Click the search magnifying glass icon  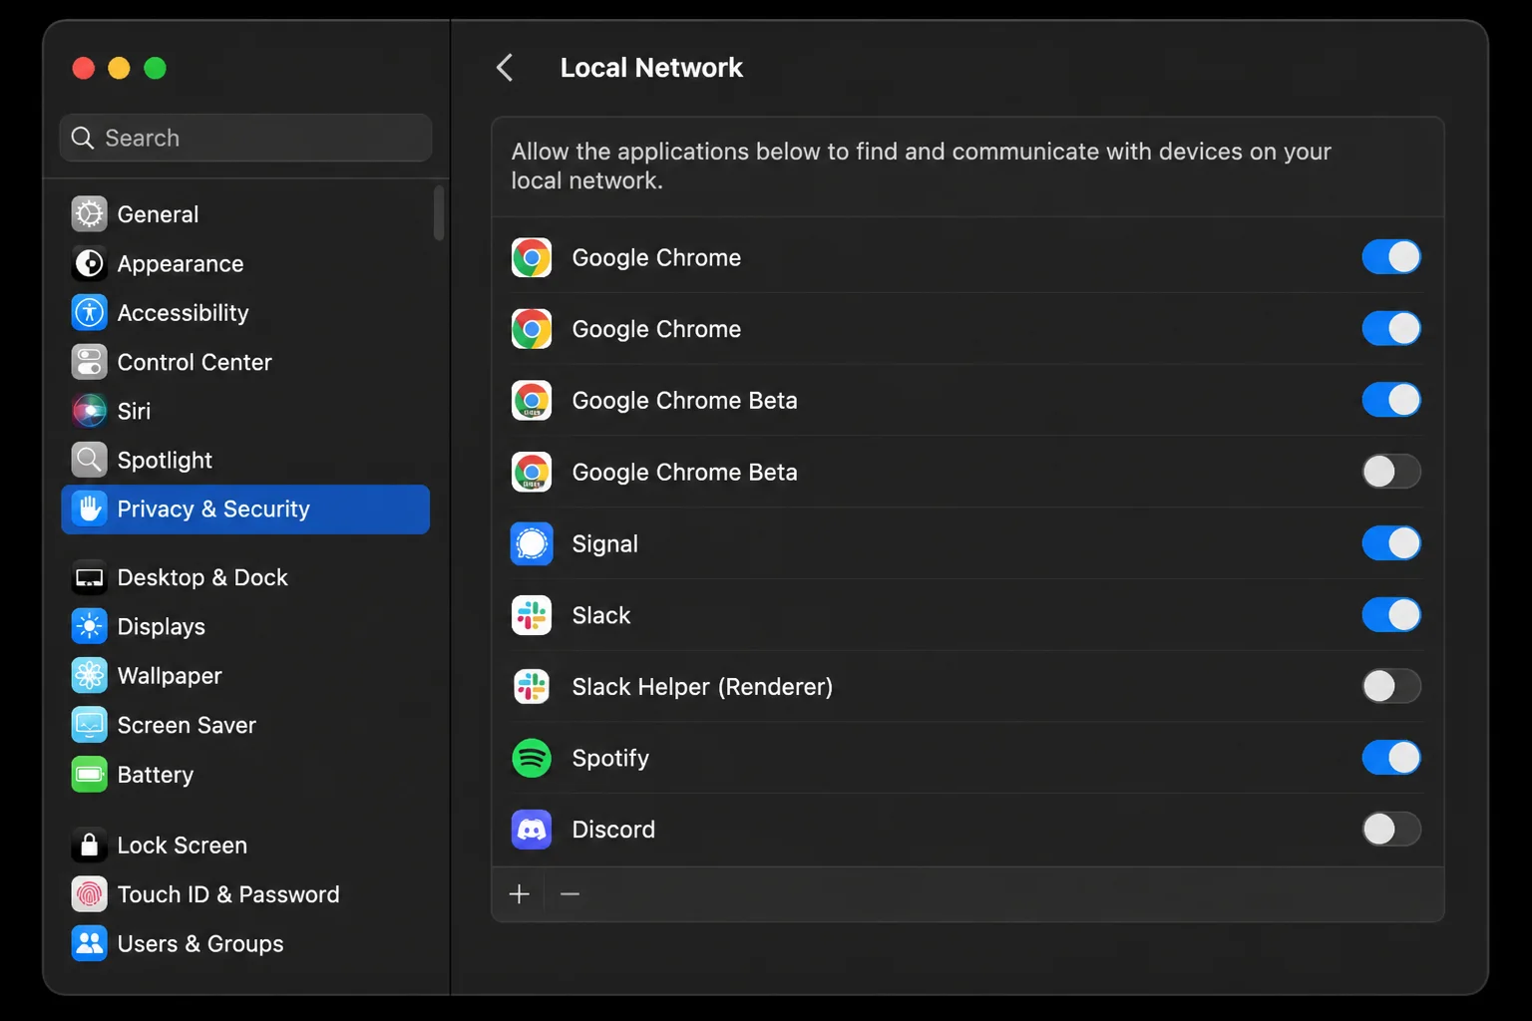click(83, 138)
